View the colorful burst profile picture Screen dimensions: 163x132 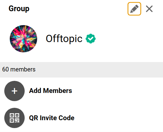pos(23,39)
